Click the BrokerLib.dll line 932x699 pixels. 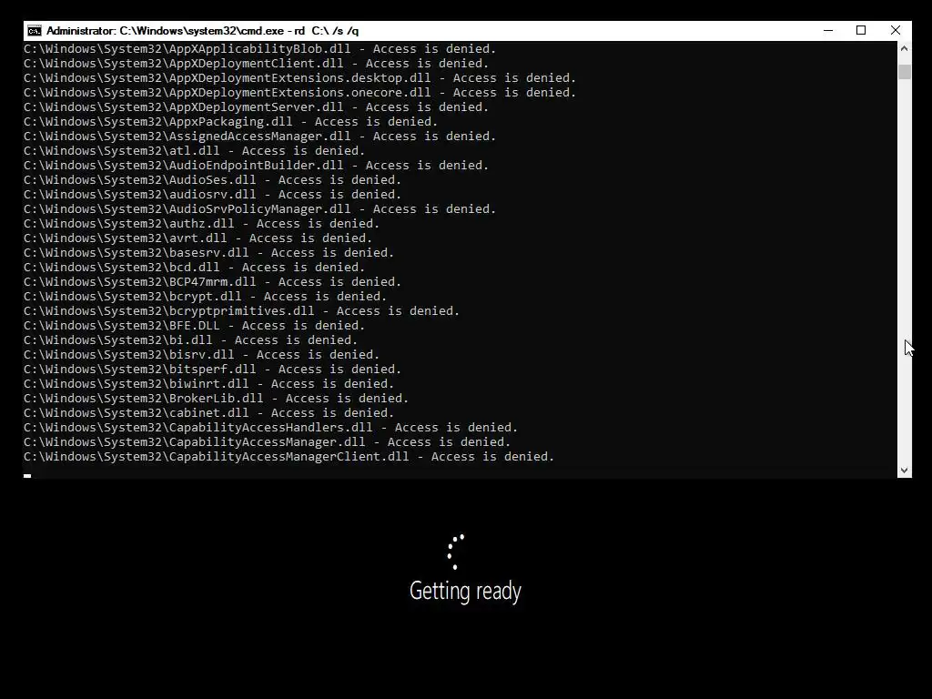217,399
